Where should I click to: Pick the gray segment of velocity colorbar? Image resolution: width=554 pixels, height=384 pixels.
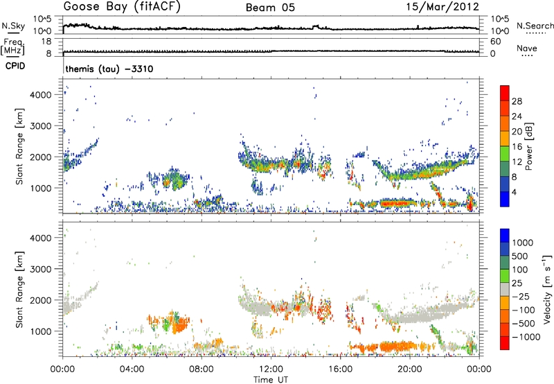pos(505,290)
